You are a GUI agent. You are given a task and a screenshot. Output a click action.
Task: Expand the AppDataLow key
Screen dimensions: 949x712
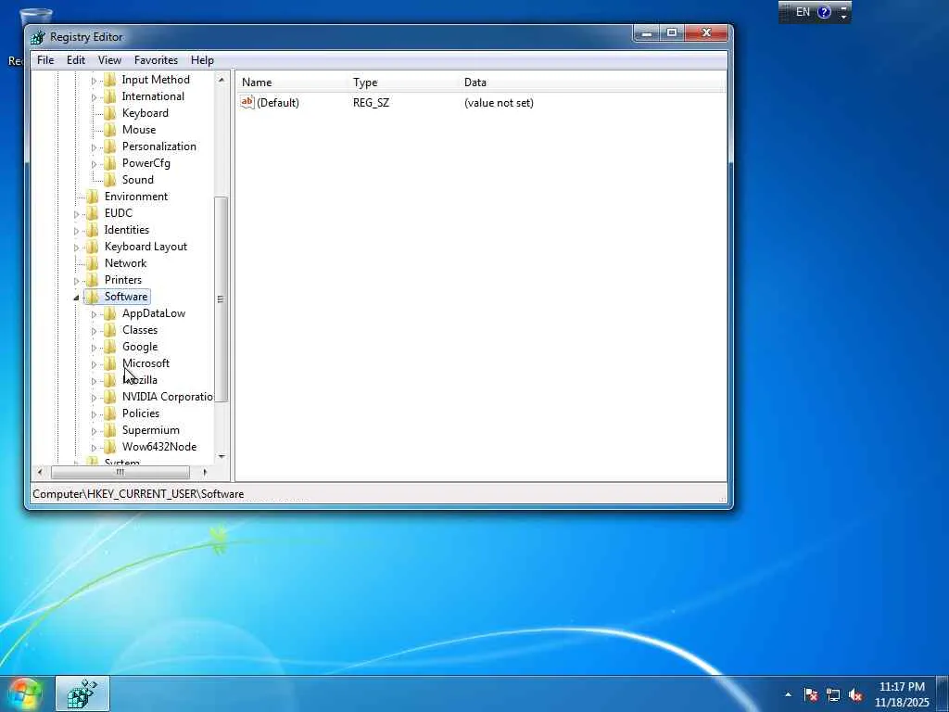94,314
